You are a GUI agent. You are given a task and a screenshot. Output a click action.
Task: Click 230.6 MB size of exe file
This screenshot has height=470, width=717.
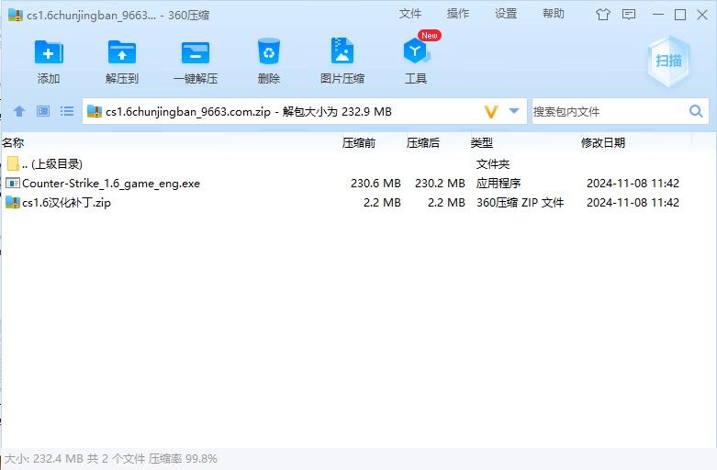(375, 184)
